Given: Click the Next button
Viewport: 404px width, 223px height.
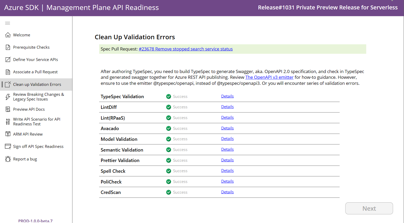Looking at the screenshot, I should (x=369, y=208).
